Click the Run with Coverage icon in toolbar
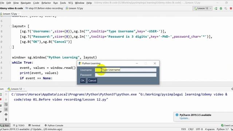Viewport: 233px width, 131px height. click(x=226, y=8)
